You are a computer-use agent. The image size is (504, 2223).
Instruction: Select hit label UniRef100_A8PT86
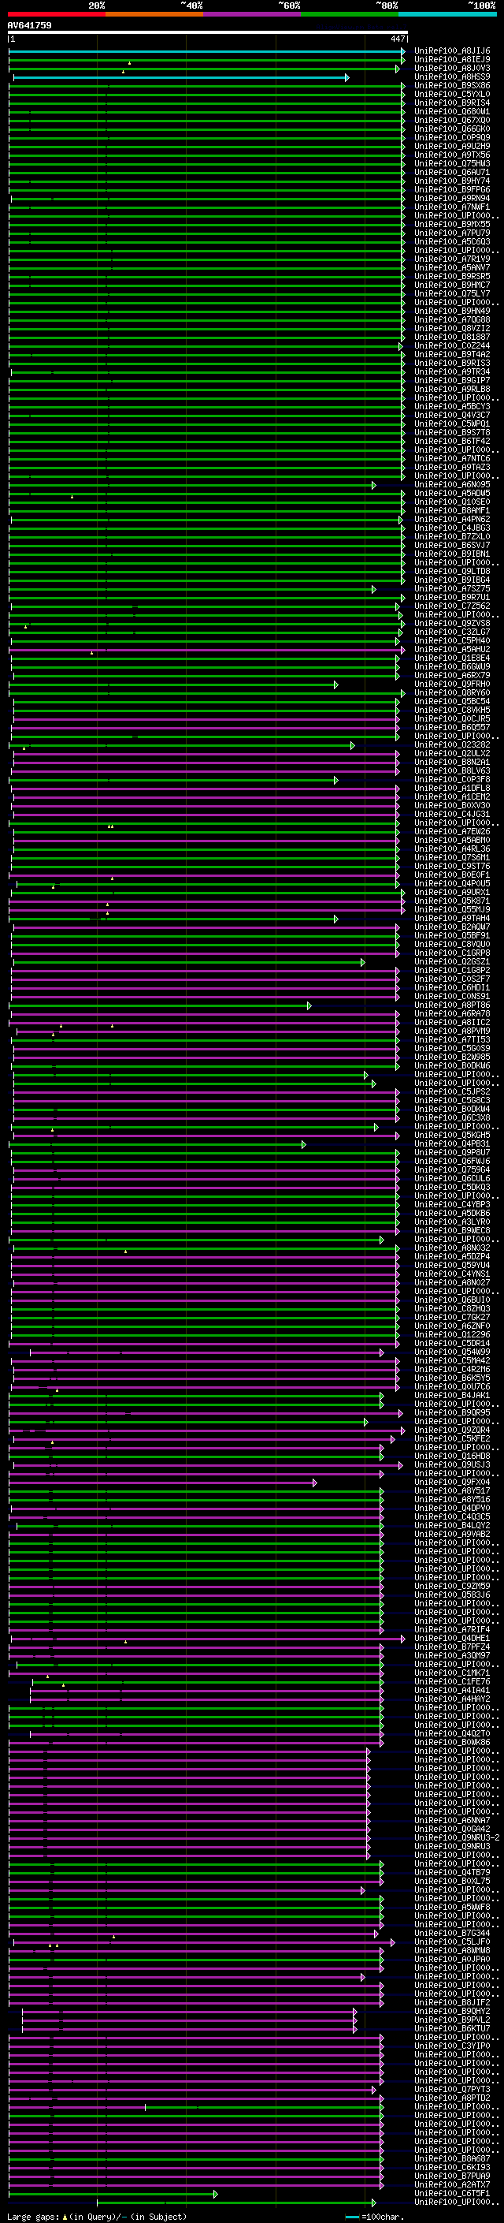point(452,1005)
